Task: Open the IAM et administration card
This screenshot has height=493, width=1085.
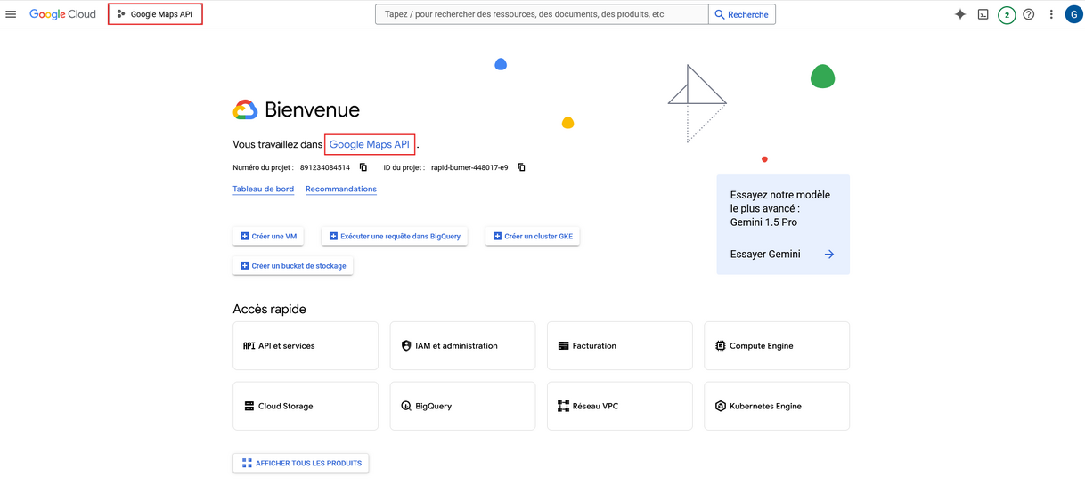Action: (462, 345)
